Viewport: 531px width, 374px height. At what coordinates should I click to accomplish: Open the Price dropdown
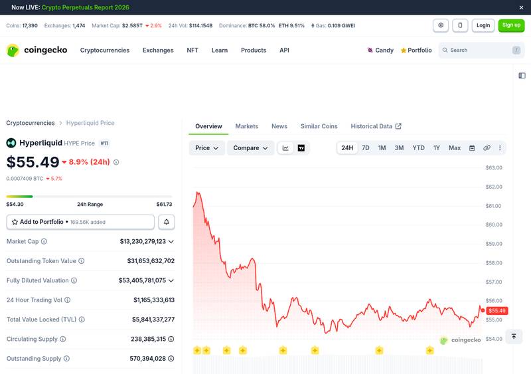(x=206, y=148)
